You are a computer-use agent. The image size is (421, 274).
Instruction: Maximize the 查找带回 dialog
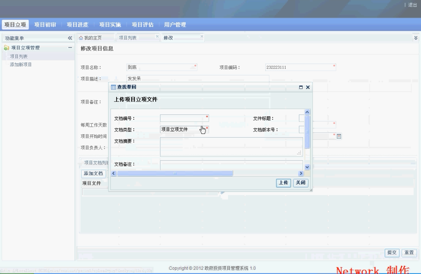[301, 87]
